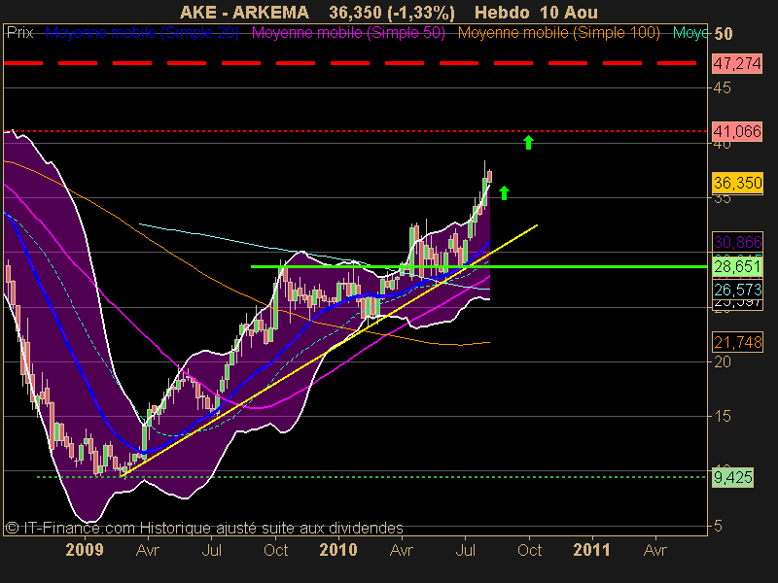Click the 50 value on the price axis
Viewport: 778px width, 583px height.
coord(724,34)
